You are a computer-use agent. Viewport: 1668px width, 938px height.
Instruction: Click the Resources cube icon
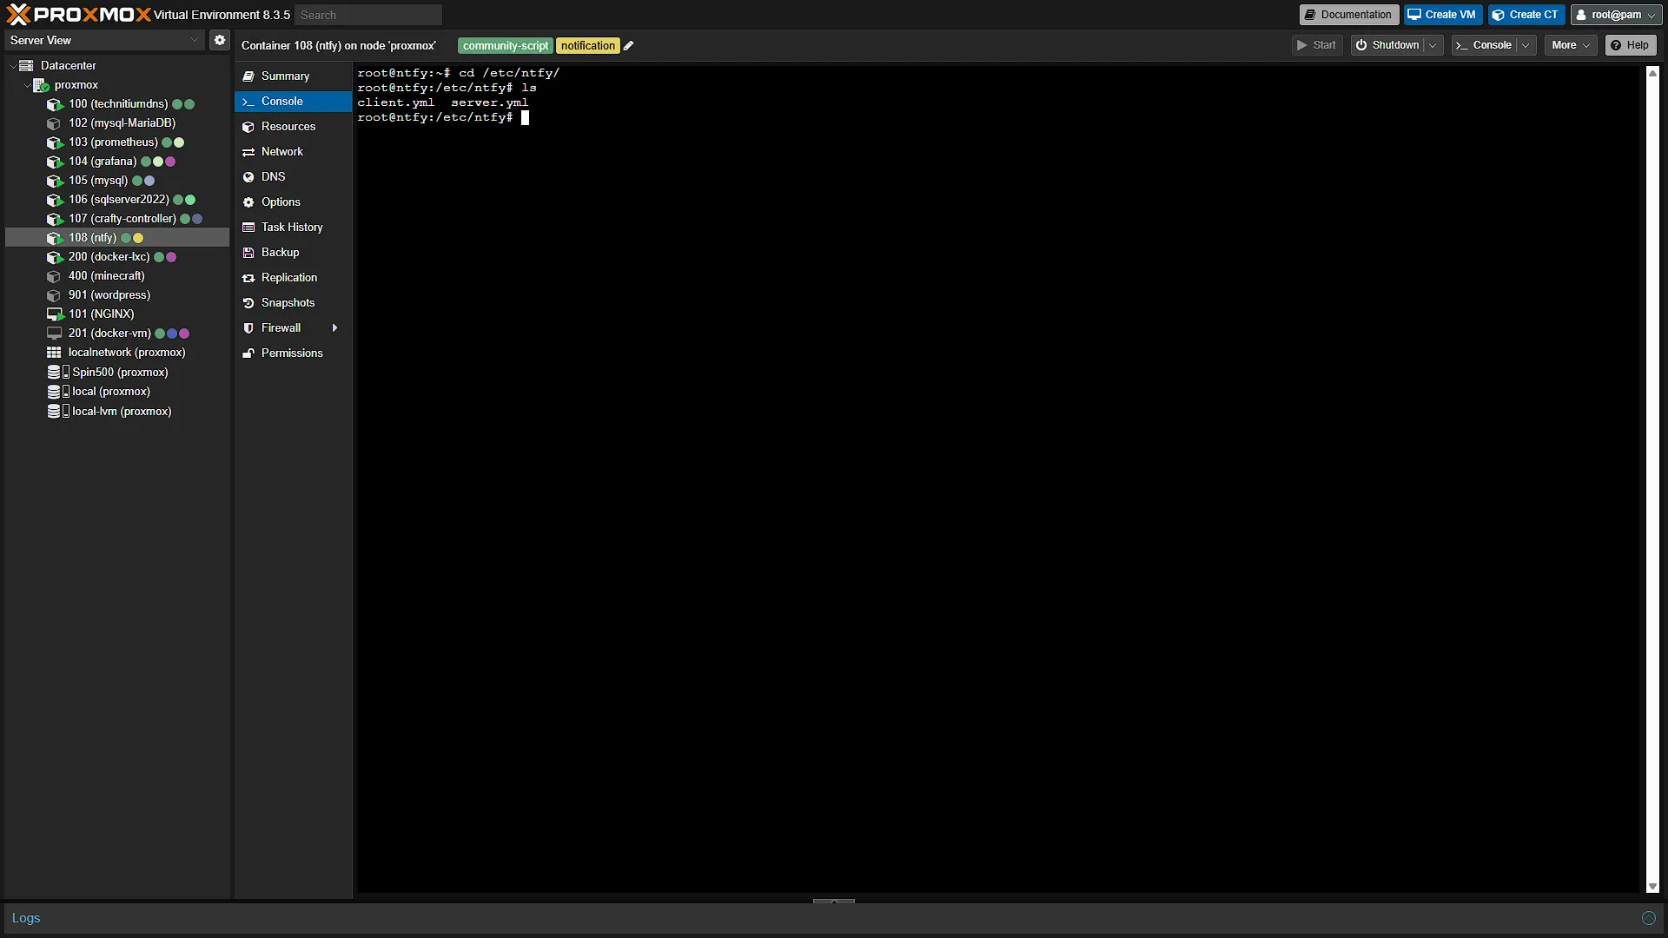(x=248, y=127)
